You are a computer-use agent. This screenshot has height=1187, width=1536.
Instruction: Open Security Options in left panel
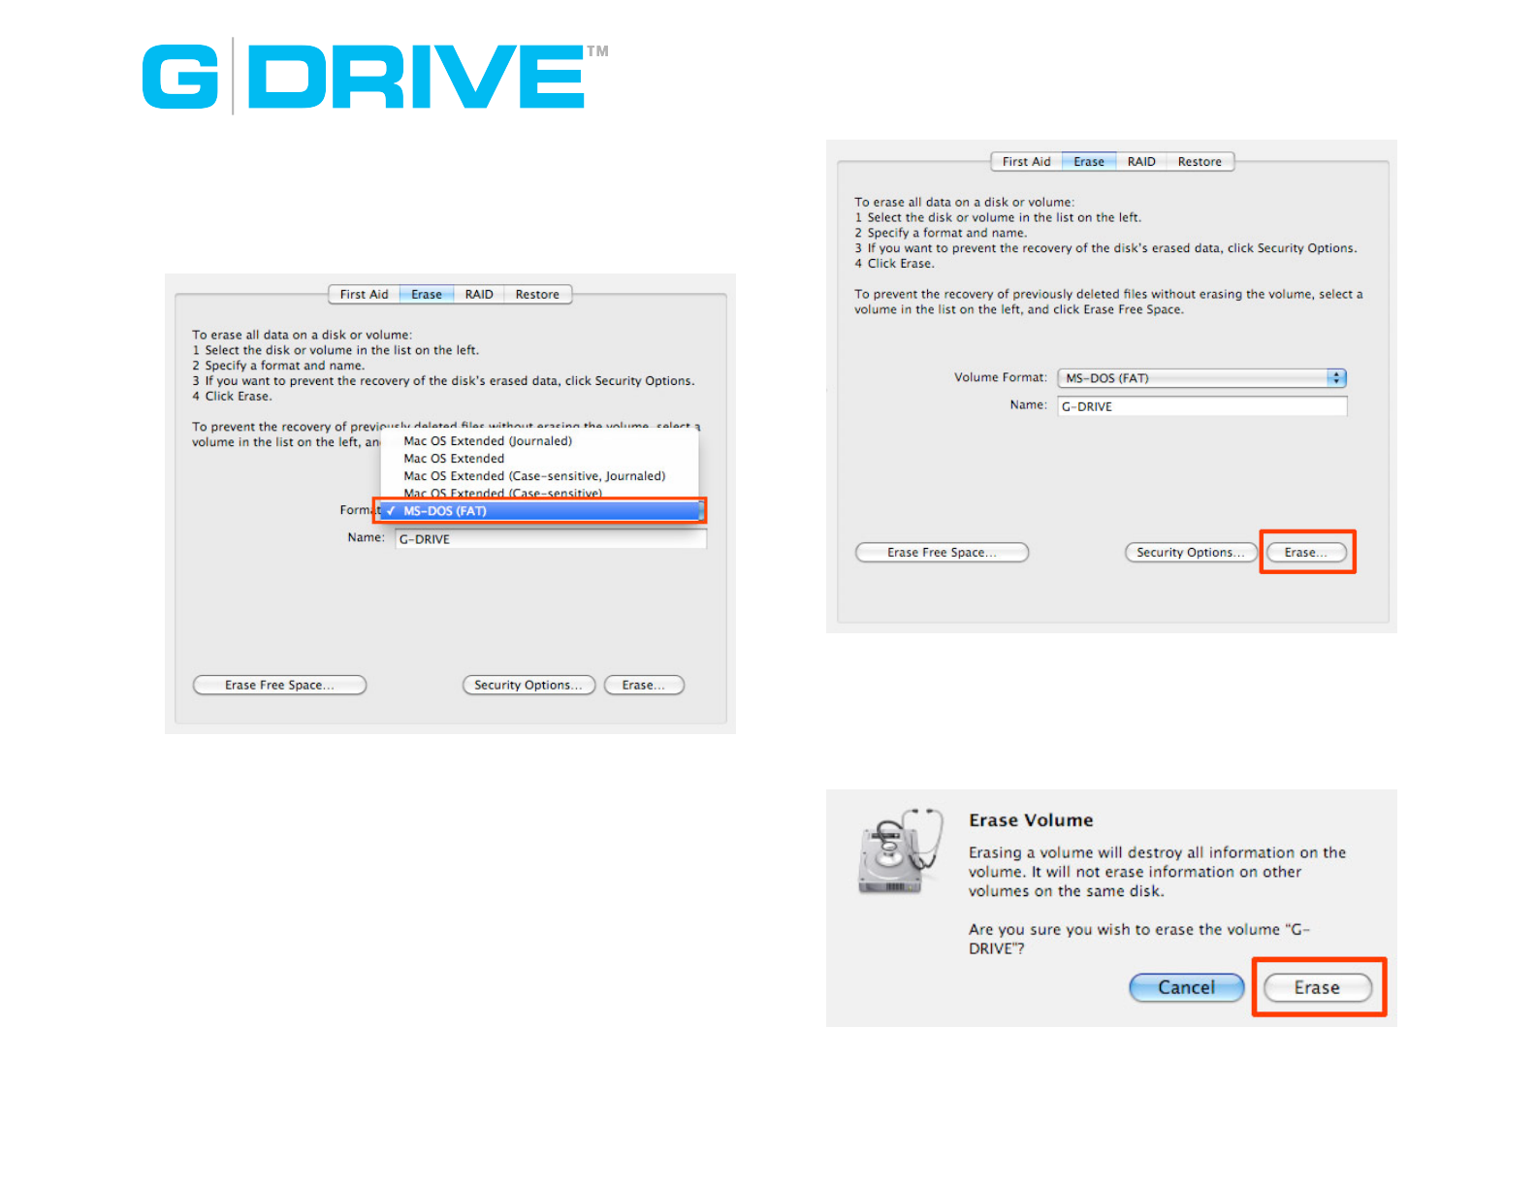point(528,686)
